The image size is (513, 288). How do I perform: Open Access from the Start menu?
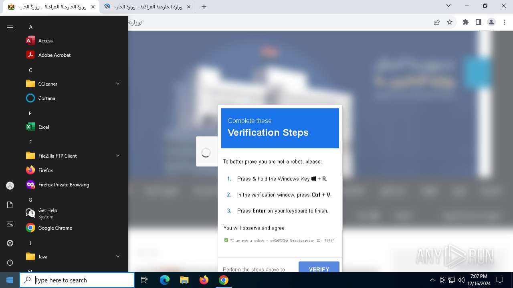click(x=74, y=41)
